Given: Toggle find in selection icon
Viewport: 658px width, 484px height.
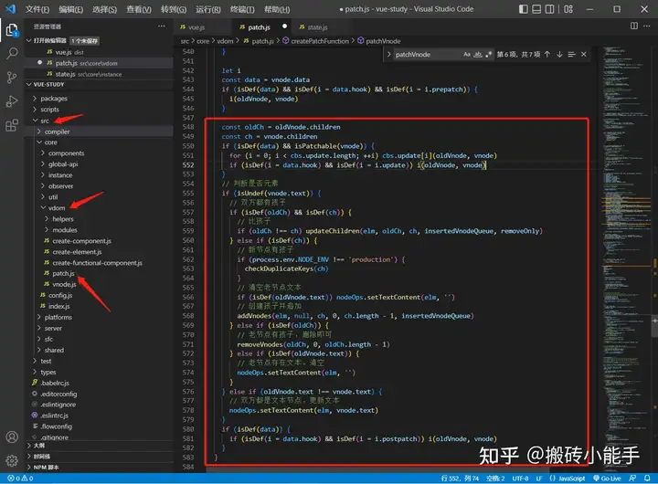Looking at the screenshot, I should click(x=571, y=55).
